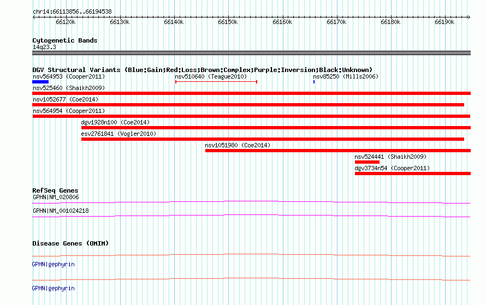Image resolution: width=486 pixels, height=305 pixels.
Task: Click the 66140k ruler tick label
Action: tap(174, 22)
